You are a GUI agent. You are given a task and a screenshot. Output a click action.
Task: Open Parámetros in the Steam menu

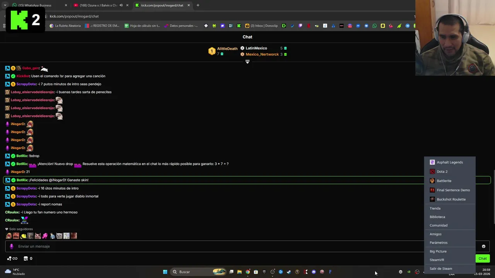[449, 242]
